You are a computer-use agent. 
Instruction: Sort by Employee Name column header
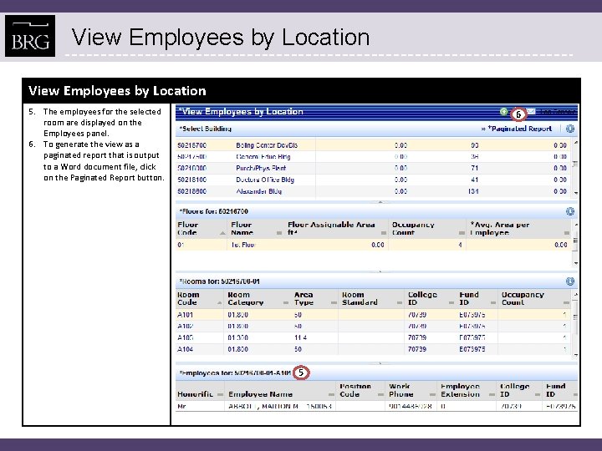tap(260, 394)
